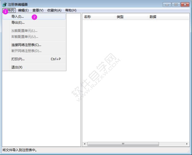Open the 帮助(H) help menu

tap(71, 10)
